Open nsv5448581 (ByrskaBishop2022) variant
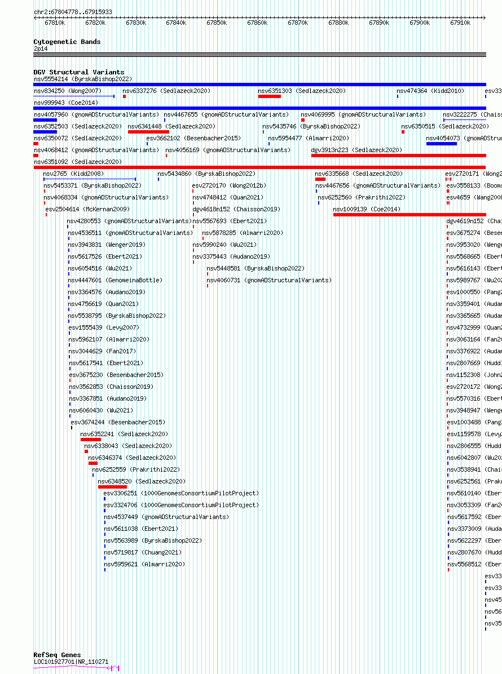This screenshot has width=502, height=674. [256, 268]
